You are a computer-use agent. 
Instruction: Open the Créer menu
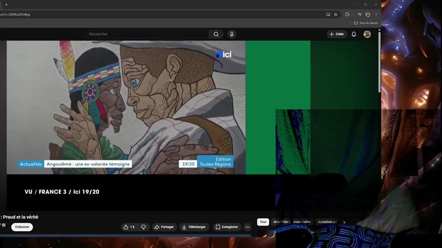(337, 34)
